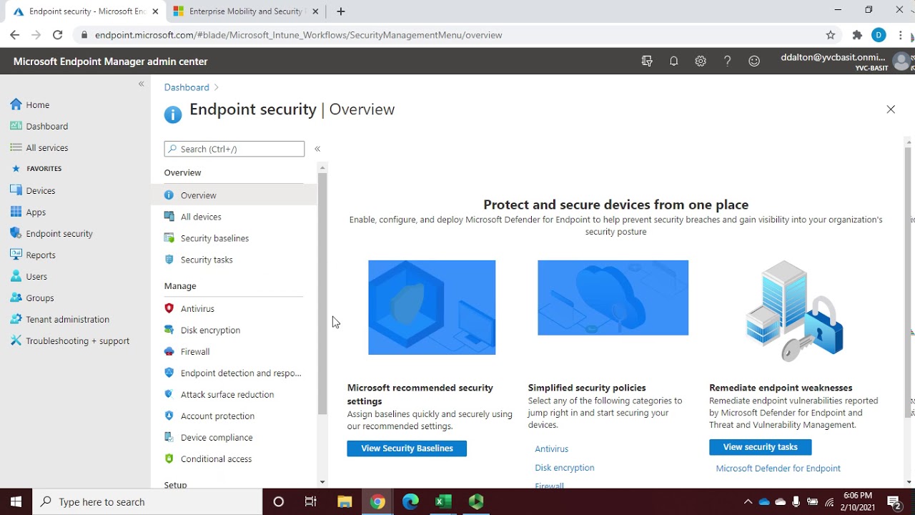Screen dimensions: 915x515
Task: Reload the page
Action: click(x=58, y=35)
